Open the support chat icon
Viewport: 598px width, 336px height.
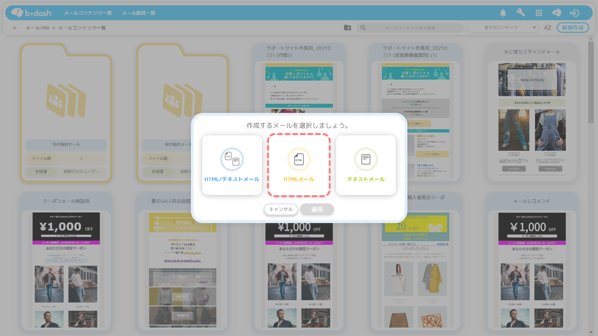point(557,13)
